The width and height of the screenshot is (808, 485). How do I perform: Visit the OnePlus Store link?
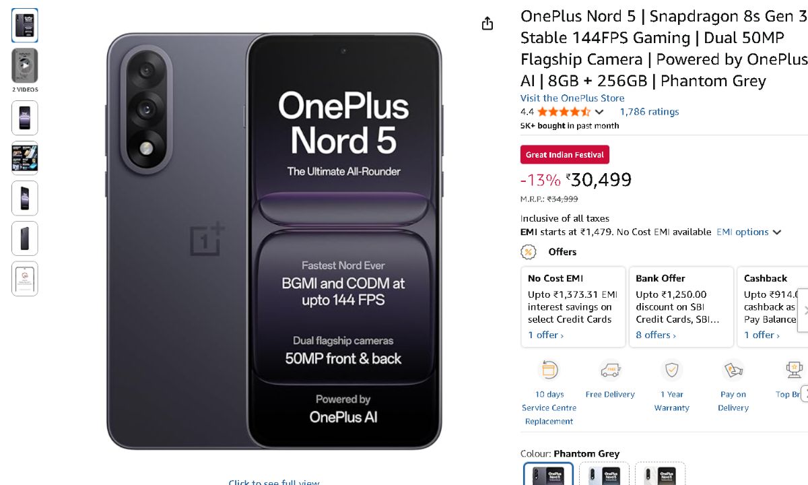tap(572, 98)
